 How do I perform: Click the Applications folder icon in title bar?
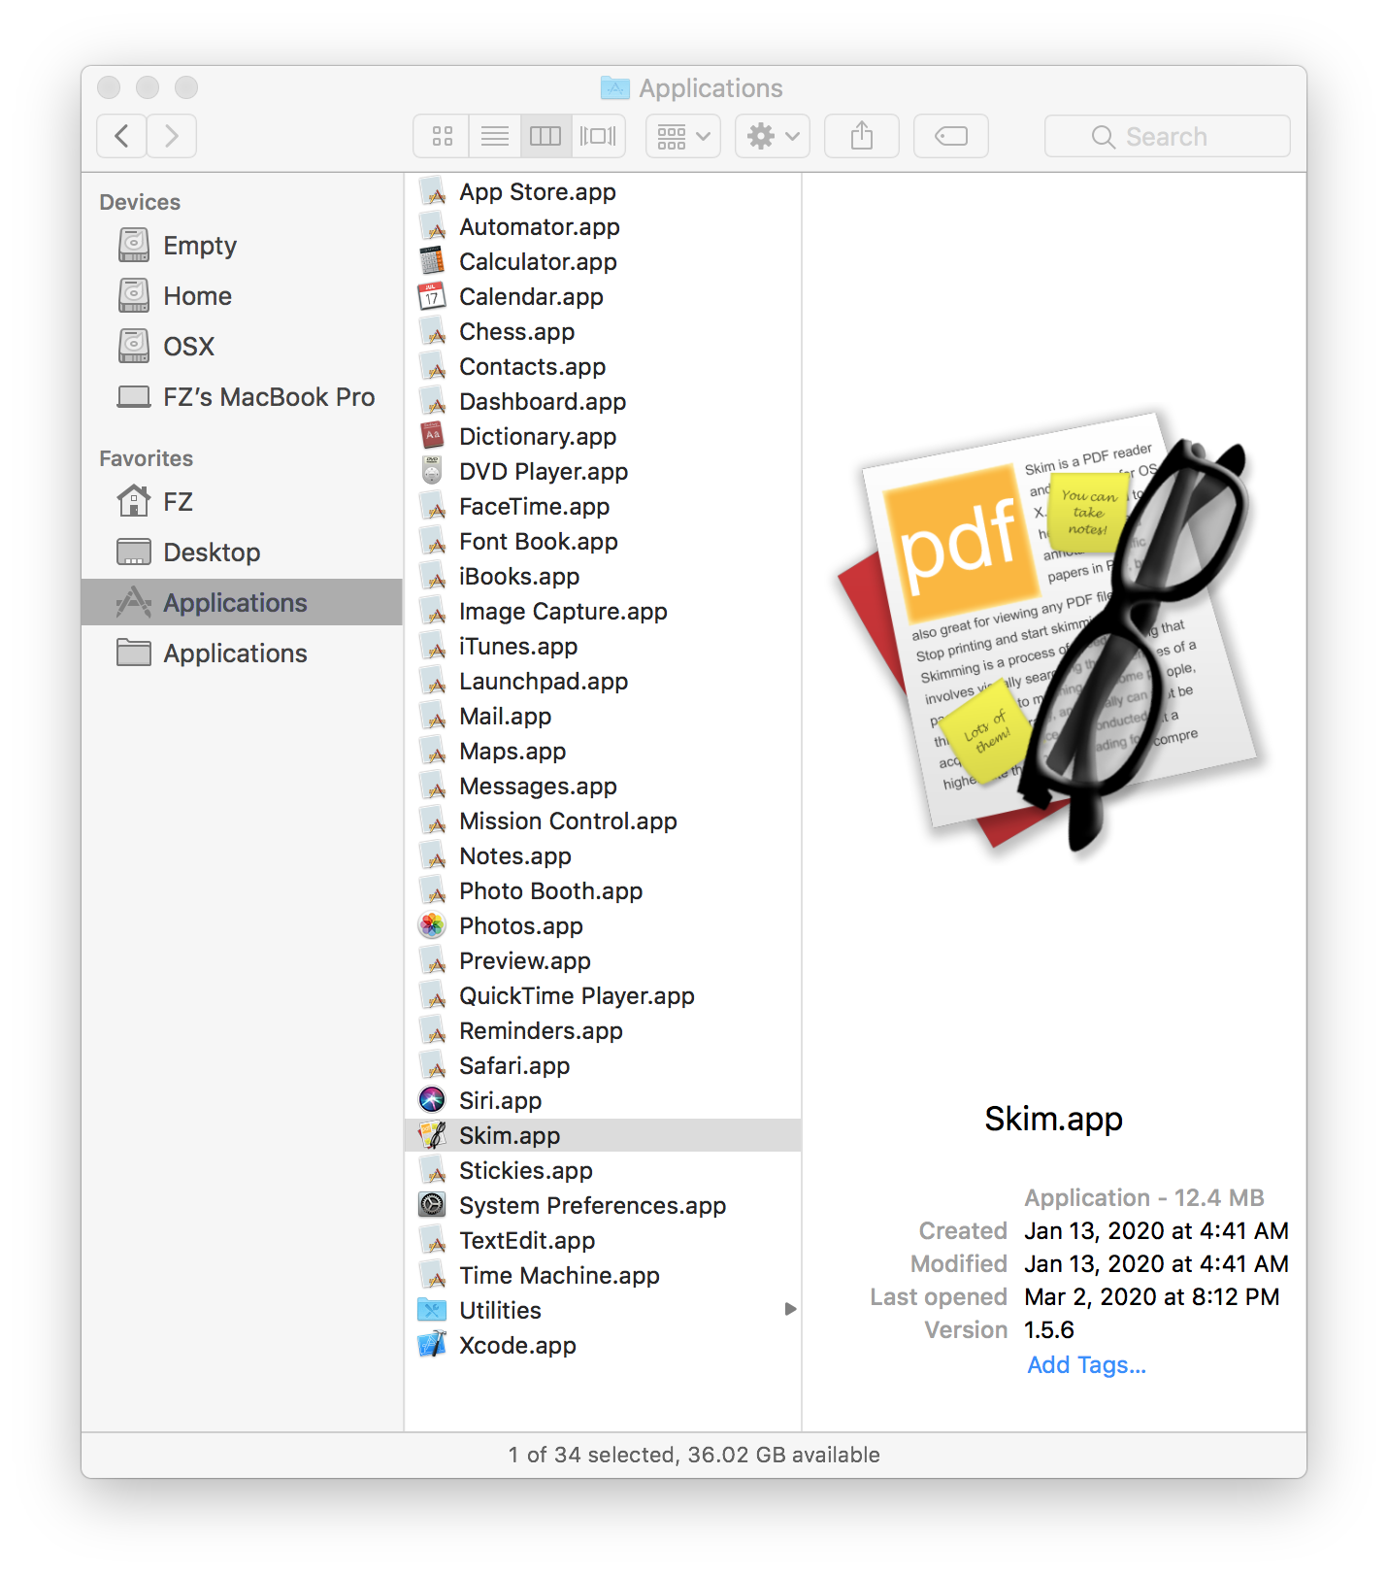614,87
